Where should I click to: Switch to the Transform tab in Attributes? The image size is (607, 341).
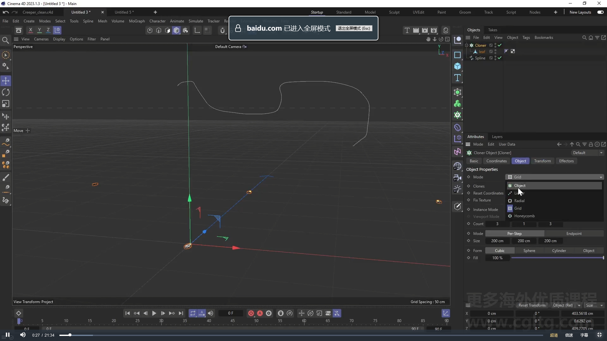click(543, 161)
